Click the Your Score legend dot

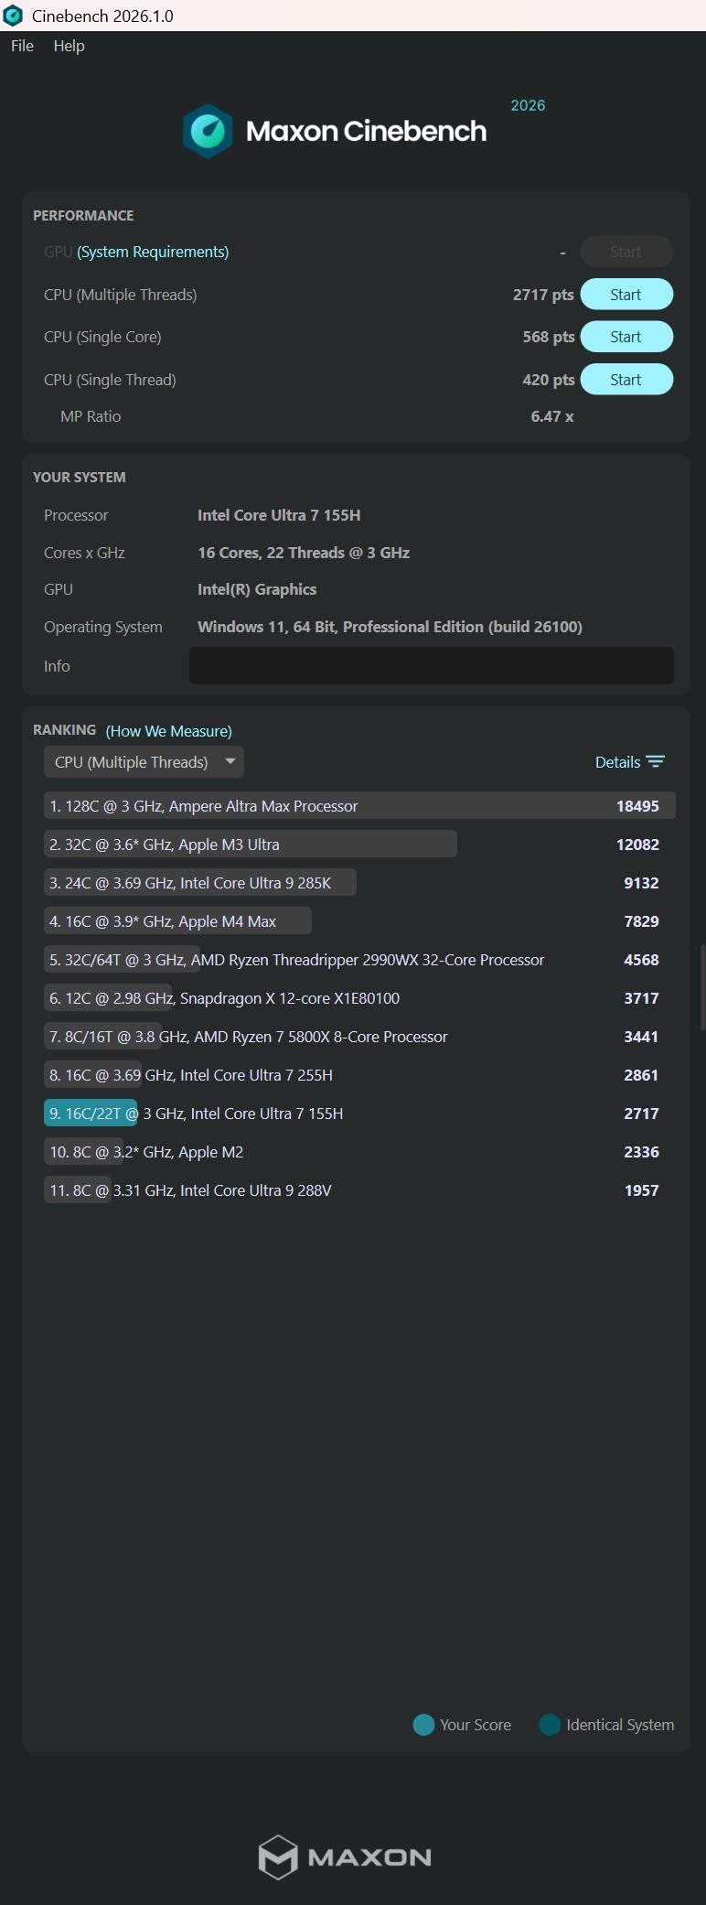423,1724
